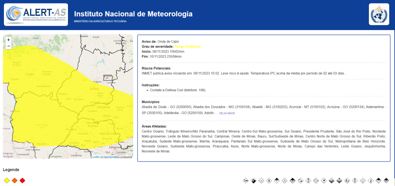Pick the lightning bolt diamond hazard icon
The width and height of the screenshot is (395, 186).
tap(284, 180)
